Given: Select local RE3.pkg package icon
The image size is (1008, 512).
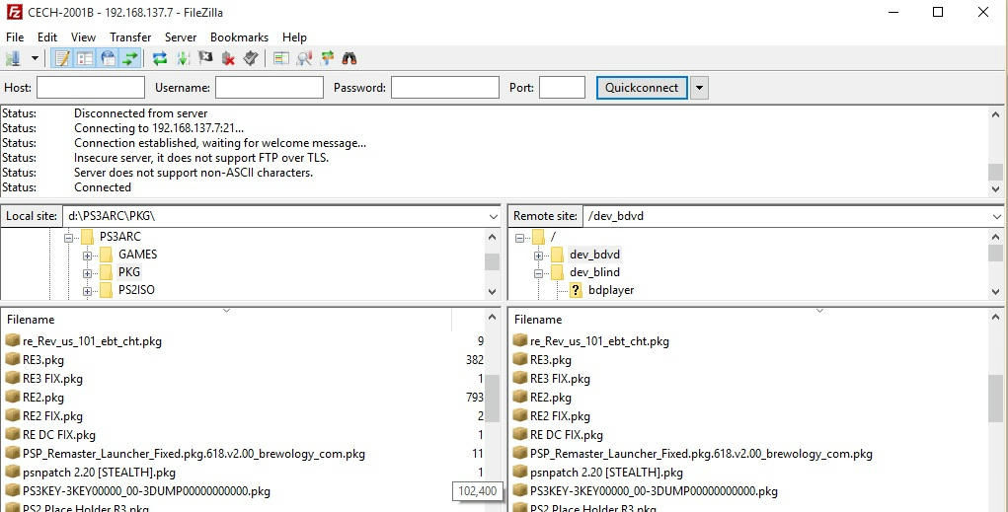Looking at the screenshot, I should (x=13, y=359).
